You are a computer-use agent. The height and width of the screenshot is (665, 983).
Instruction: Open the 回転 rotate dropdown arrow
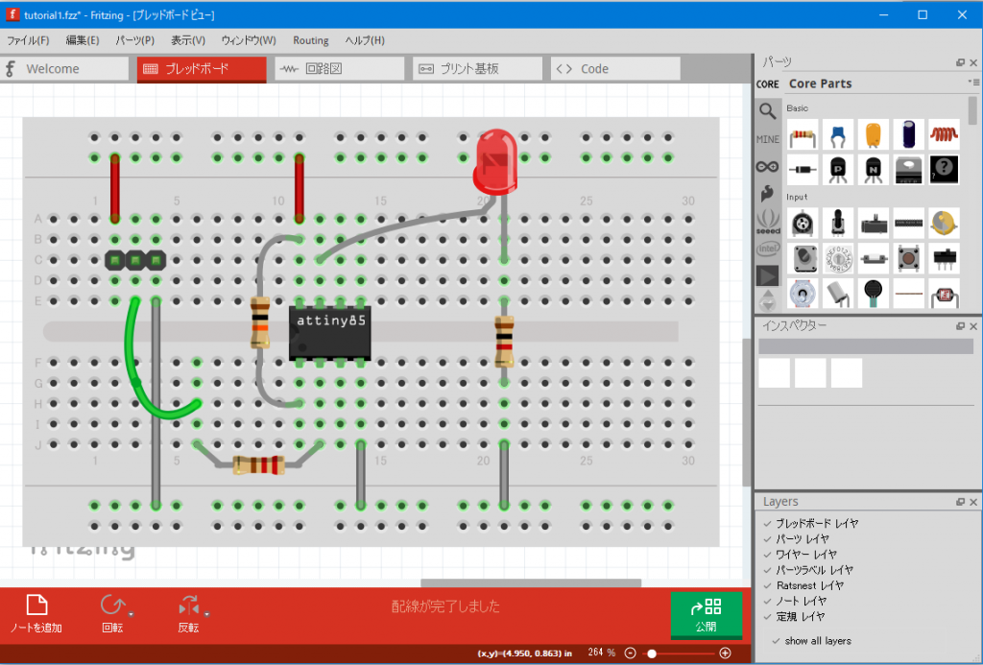click(x=131, y=614)
